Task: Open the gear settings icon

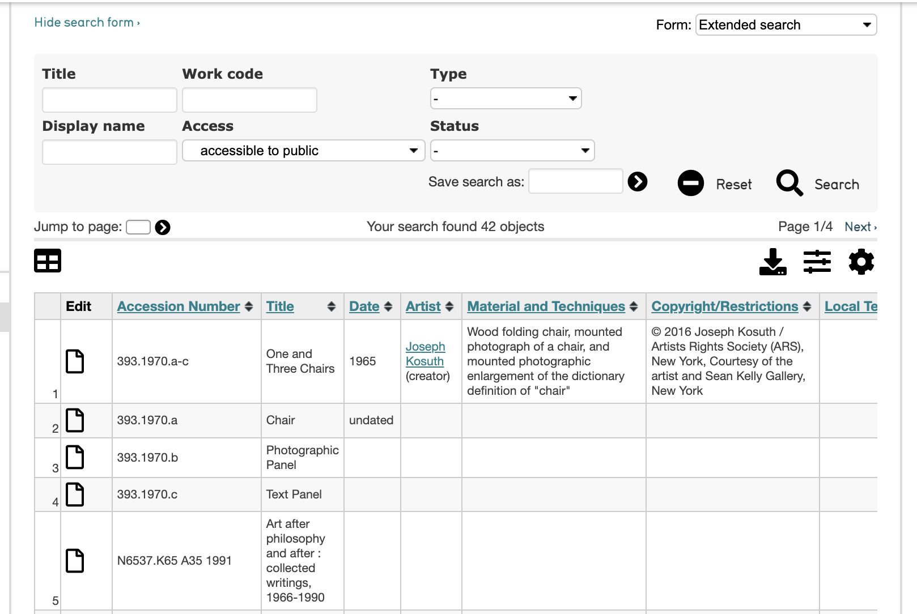Action: pos(861,262)
